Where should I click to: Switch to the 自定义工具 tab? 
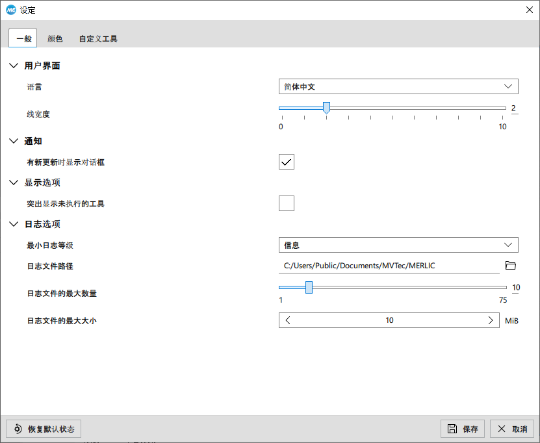98,39
